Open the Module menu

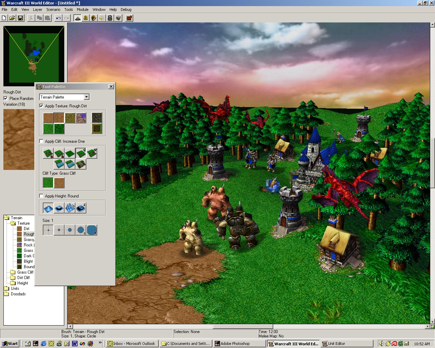coord(82,10)
